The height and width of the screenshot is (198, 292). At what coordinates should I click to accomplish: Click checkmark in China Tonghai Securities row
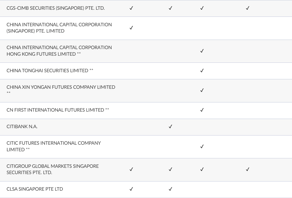pyautogui.click(x=202, y=71)
